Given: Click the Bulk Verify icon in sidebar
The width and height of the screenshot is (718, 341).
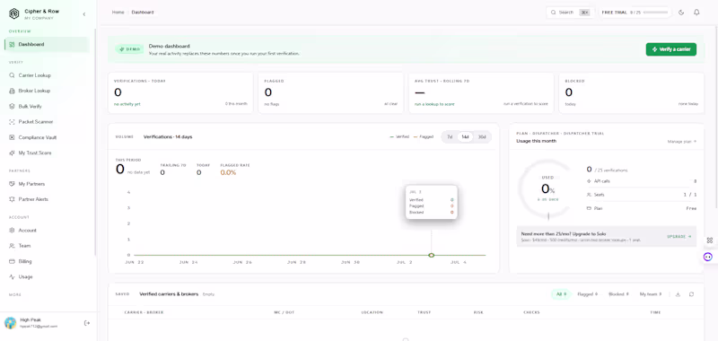Looking at the screenshot, I should coord(12,107).
